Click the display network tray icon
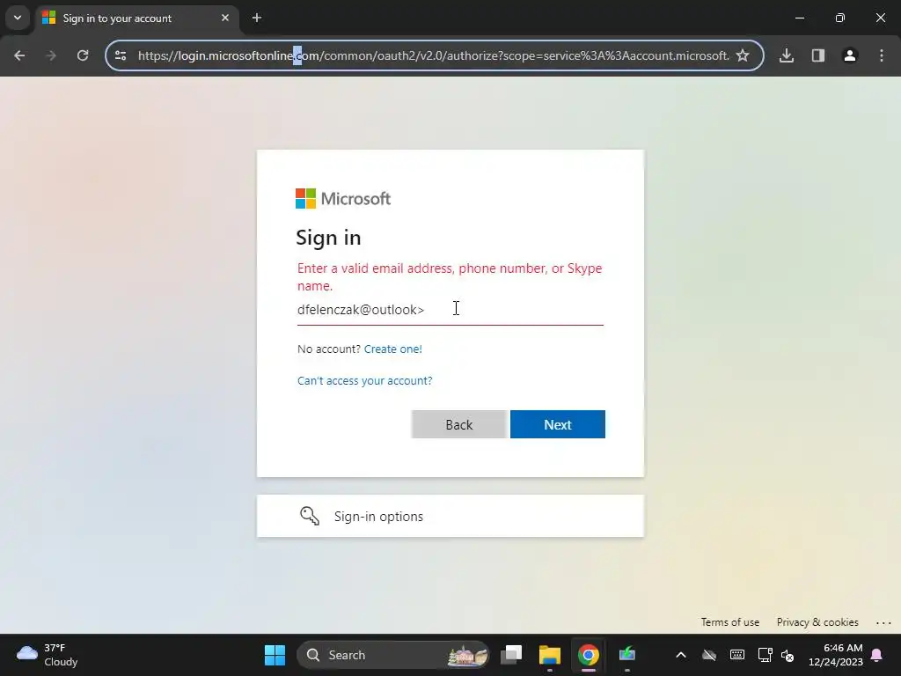901x676 pixels. [765, 655]
